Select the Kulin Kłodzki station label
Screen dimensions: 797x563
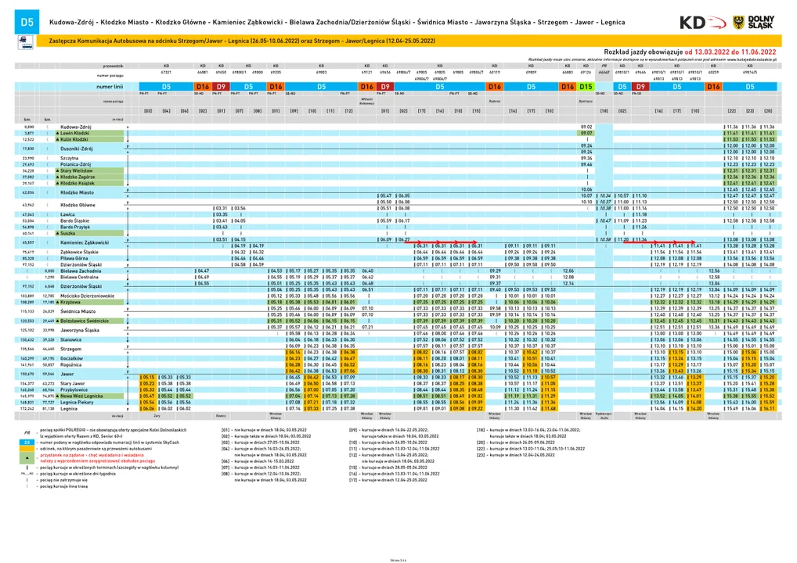pos(74,139)
